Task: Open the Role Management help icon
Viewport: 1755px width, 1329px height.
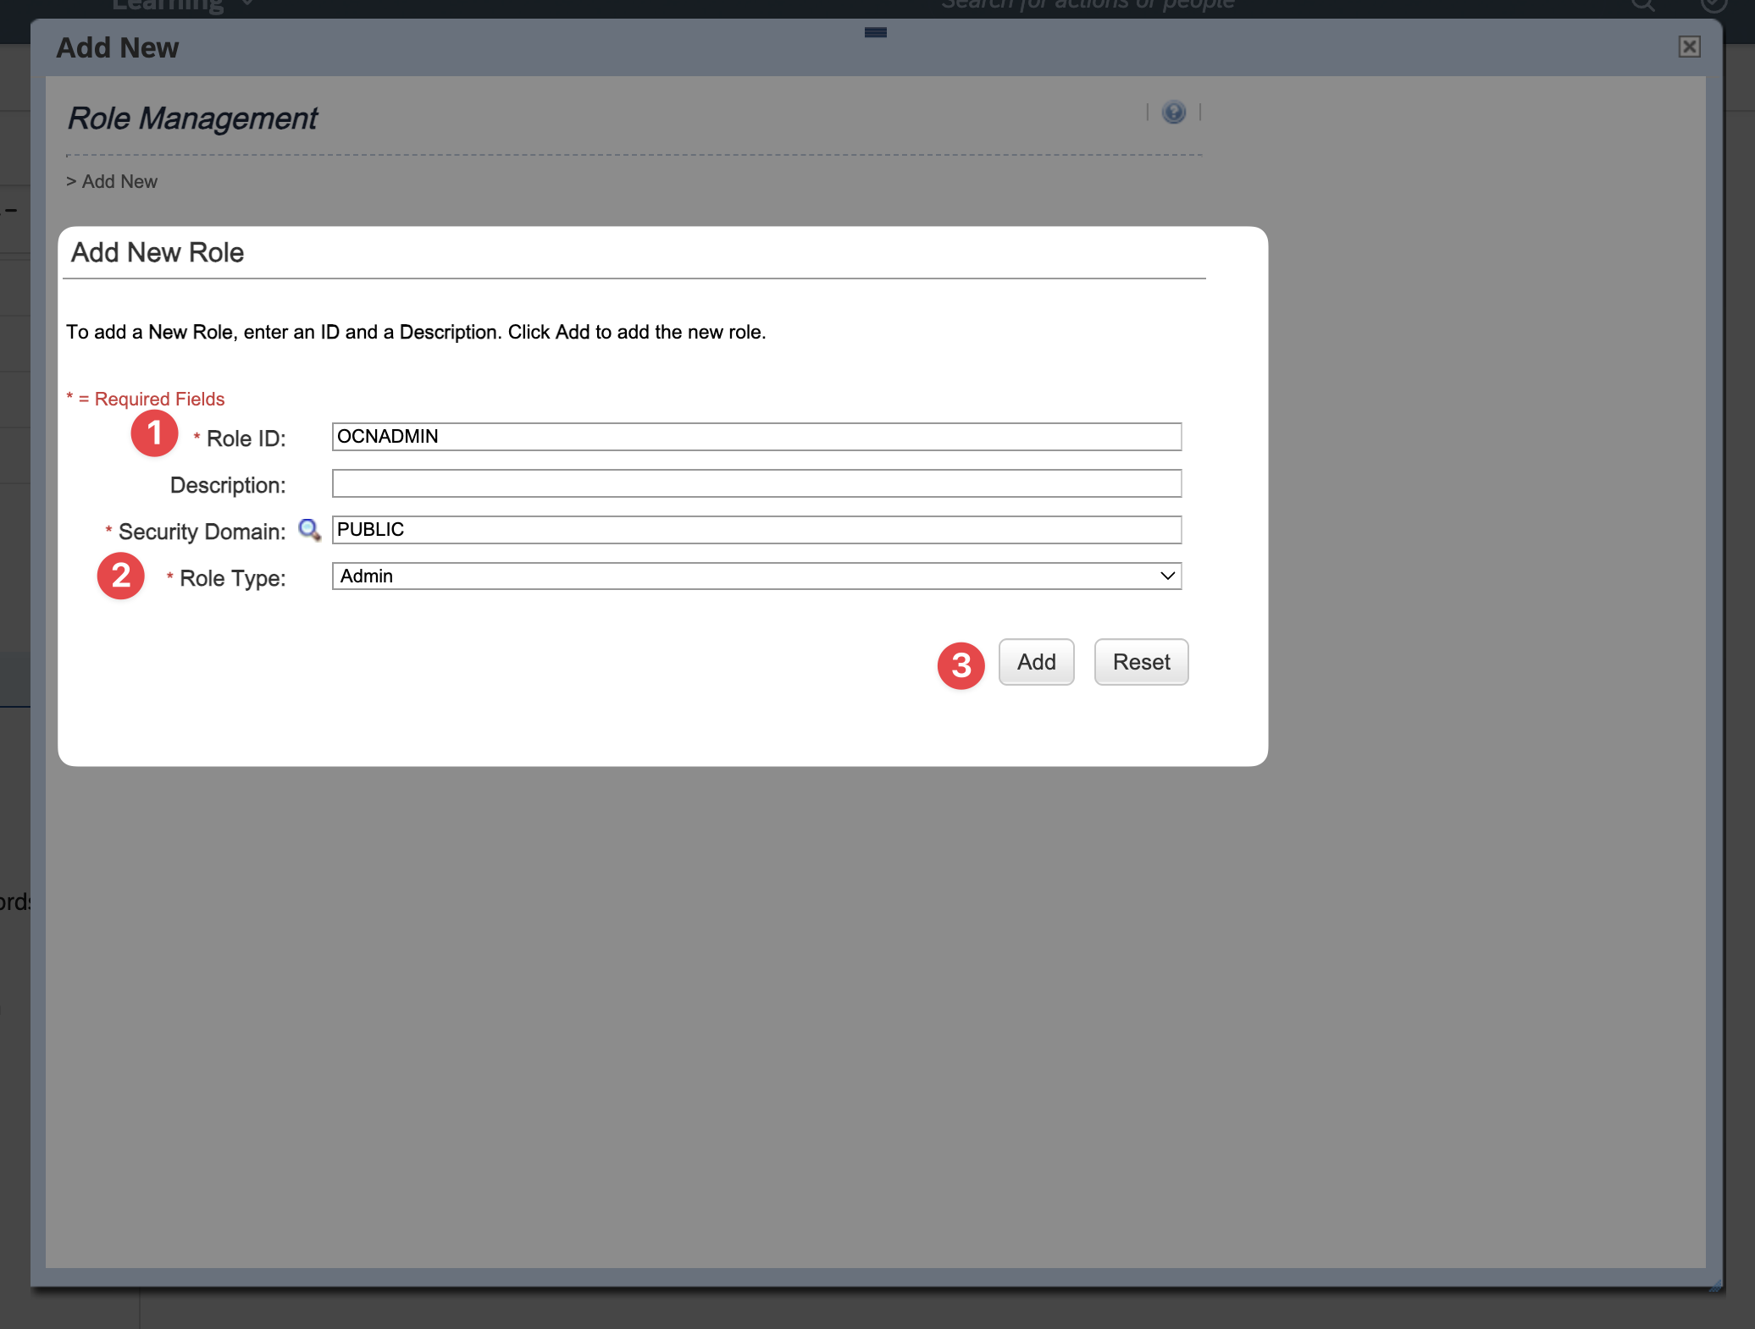Action: (x=1173, y=112)
